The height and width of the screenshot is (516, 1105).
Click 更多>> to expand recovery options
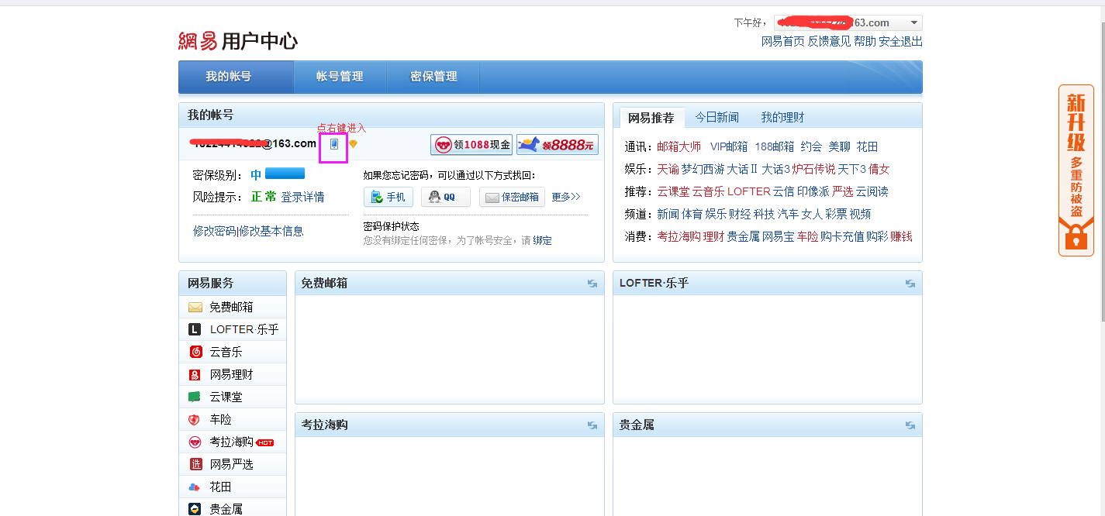point(565,196)
